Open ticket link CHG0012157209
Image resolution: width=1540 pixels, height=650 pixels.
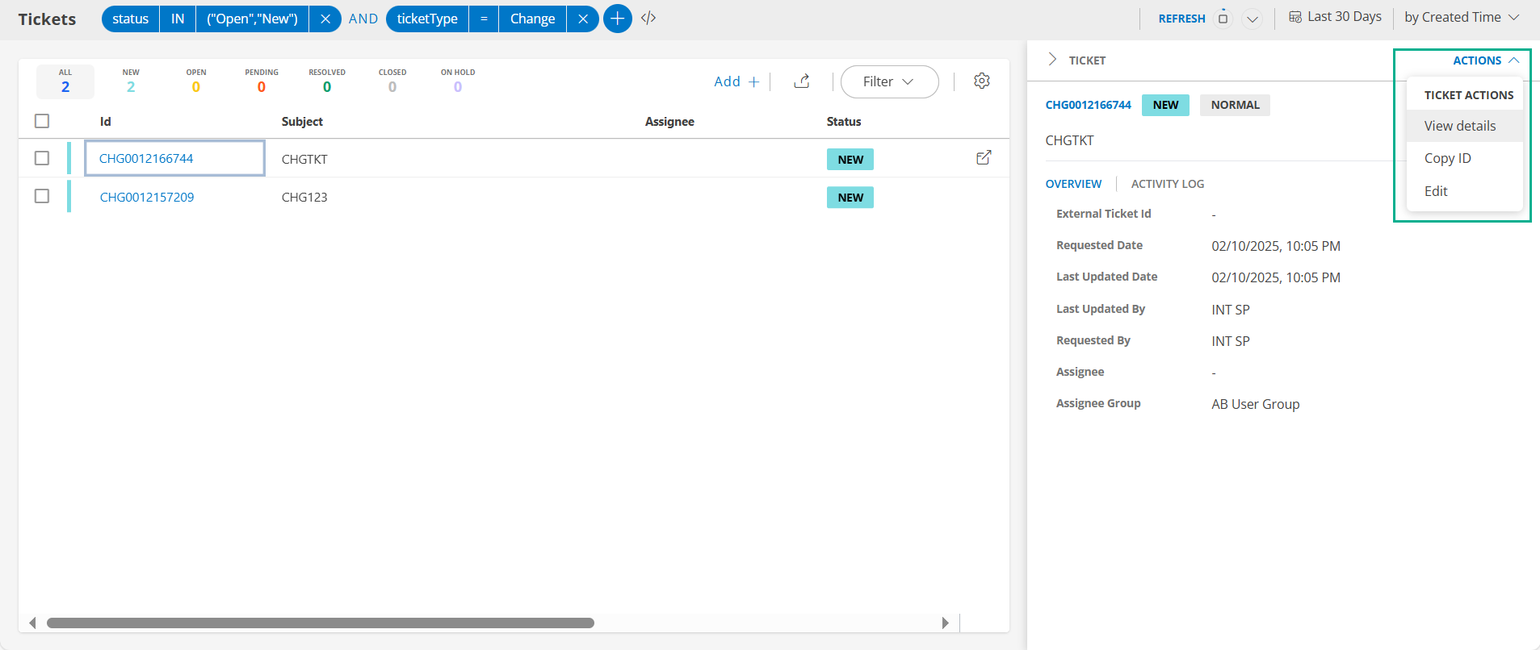click(147, 197)
